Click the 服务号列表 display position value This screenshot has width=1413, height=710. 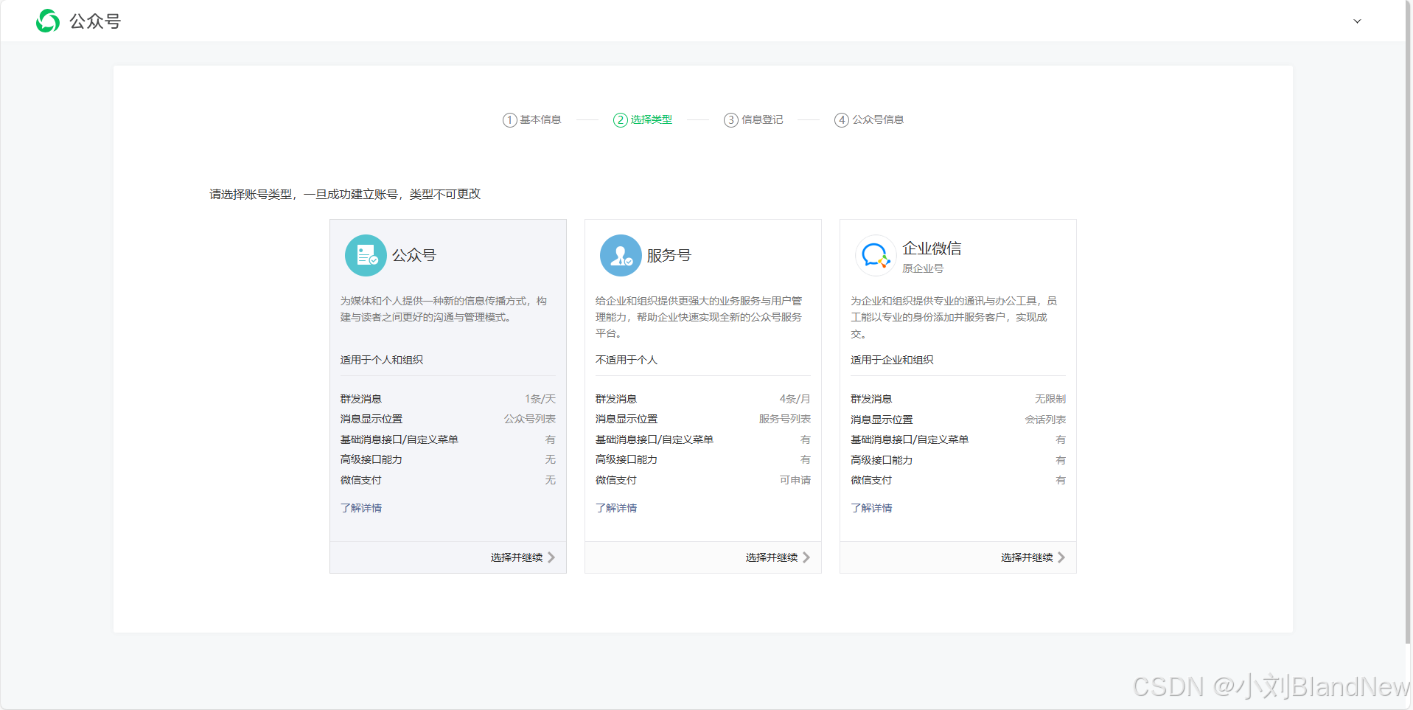[785, 419]
